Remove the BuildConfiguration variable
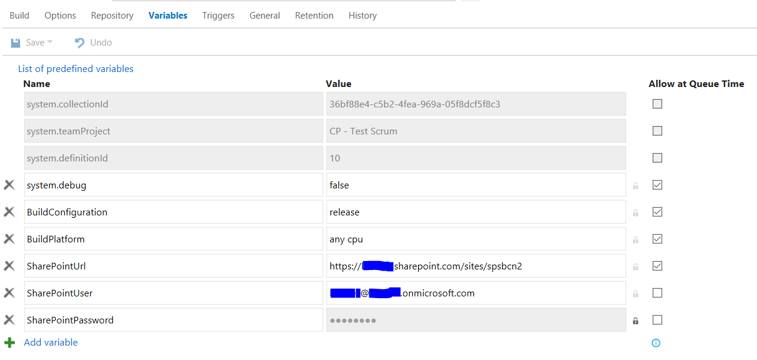The width and height of the screenshot is (757, 360). pyautogui.click(x=9, y=212)
